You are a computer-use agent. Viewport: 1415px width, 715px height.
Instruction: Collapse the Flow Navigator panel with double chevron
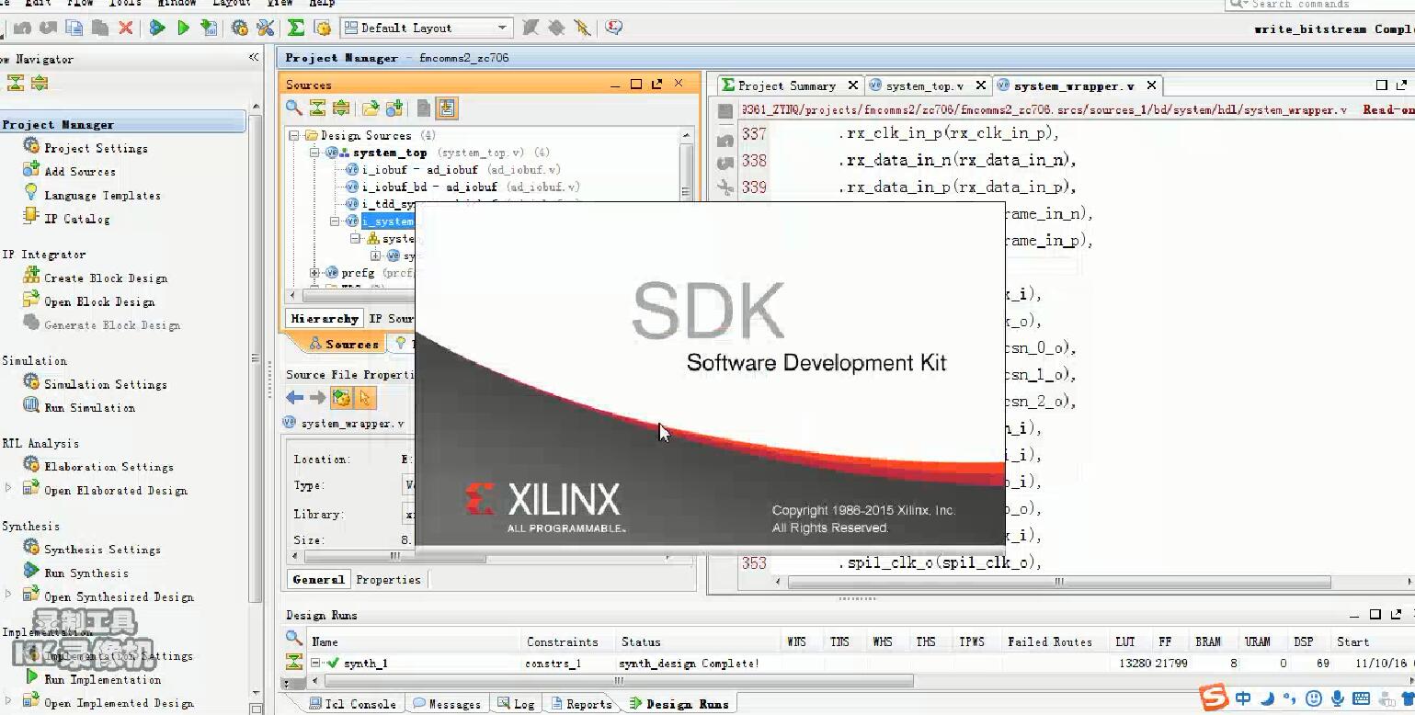[254, 58]
